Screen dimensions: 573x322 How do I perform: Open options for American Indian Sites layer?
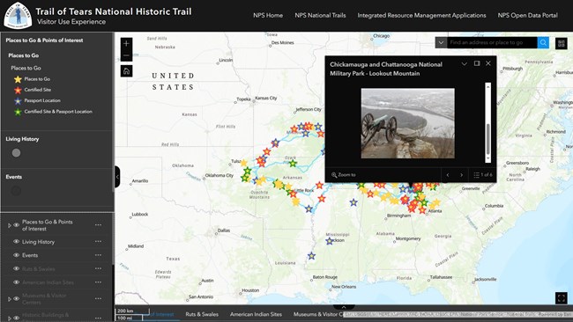[98, 282]
